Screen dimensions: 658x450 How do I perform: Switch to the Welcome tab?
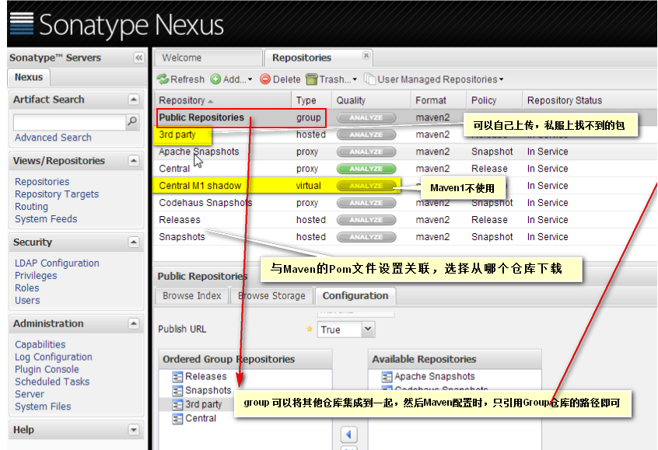(x=208, y=58)
